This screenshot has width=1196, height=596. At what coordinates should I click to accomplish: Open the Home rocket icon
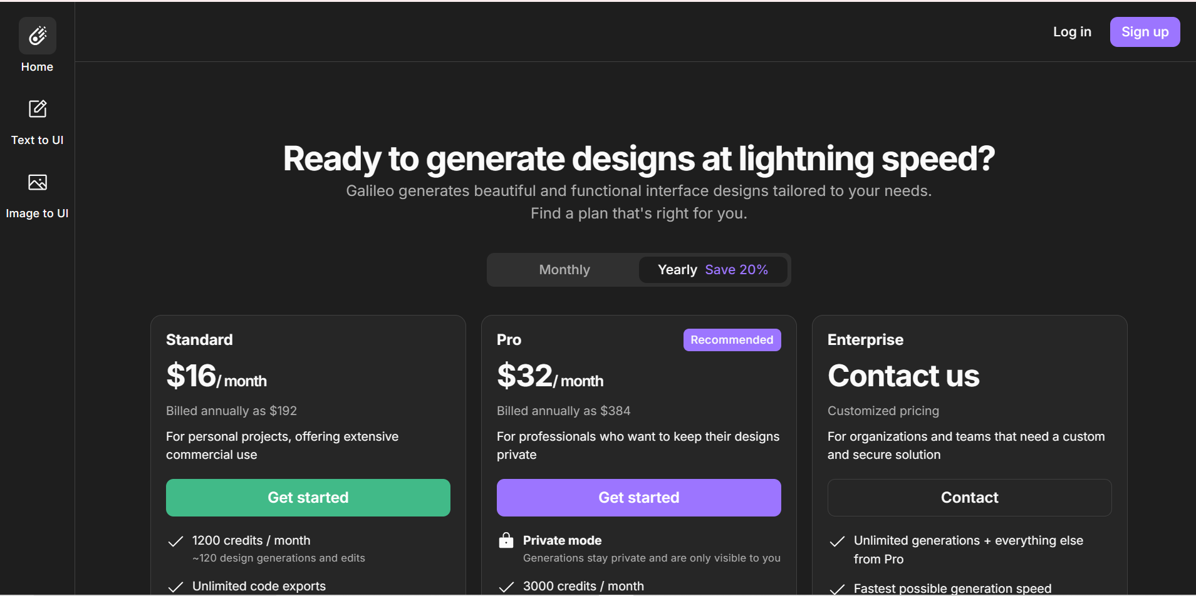click(38, 36)
